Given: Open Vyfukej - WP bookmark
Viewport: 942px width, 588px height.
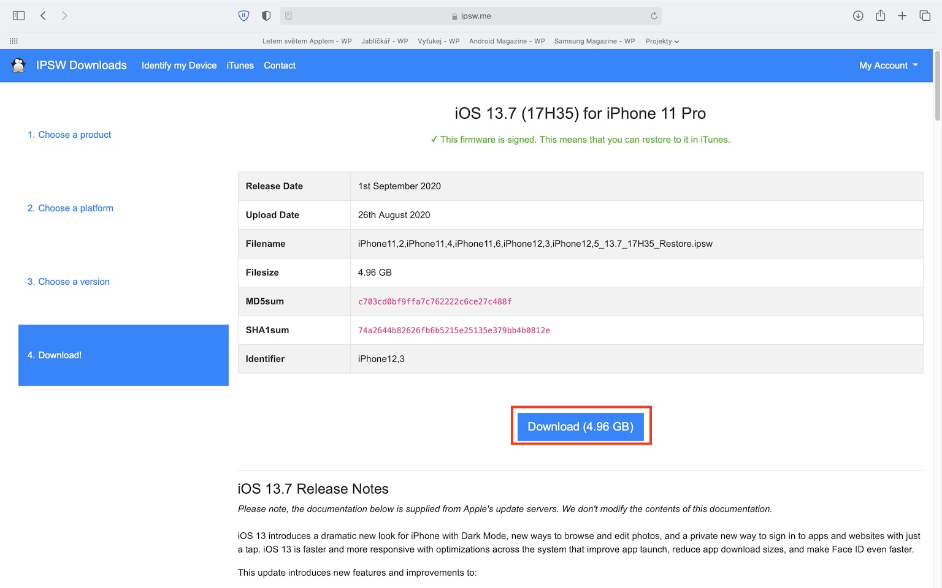Looking at the screenshot, I should point(438,41).
